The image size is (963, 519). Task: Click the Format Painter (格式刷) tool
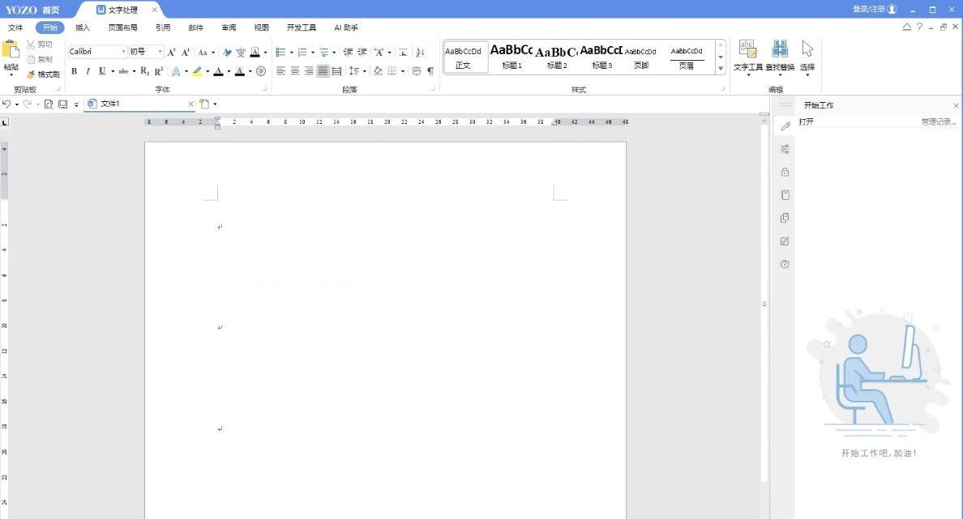[x=43, y=74]
